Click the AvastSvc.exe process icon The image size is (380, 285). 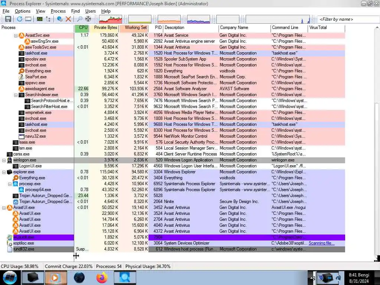tap(22, 35)
